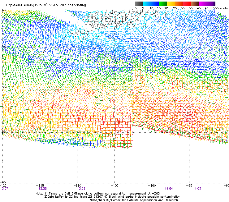Click the '-60' latitude axis label
229x202 pixels.
click(3, 182)
